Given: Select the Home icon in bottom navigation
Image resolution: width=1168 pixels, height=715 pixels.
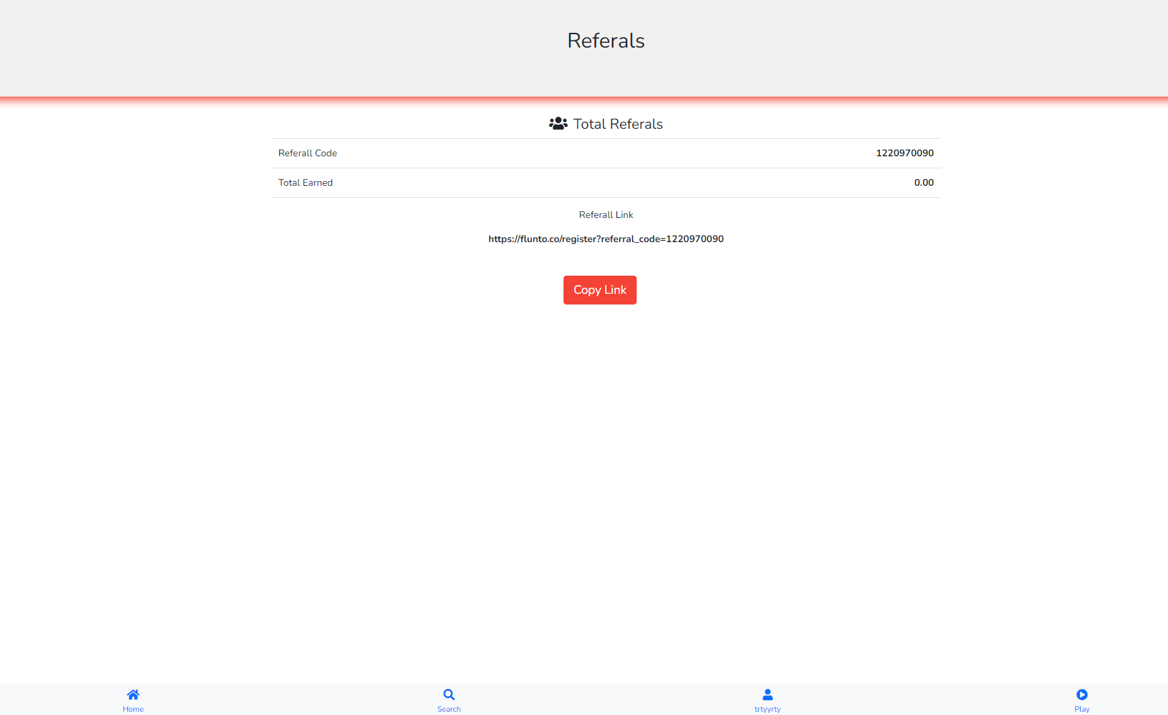Looking at the screenshot, I should pos(133,694).
